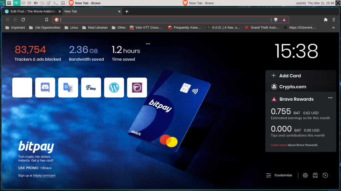Follow the Learn more Rewards link
This screenshot has width=341, height=191.
[279, 145]
